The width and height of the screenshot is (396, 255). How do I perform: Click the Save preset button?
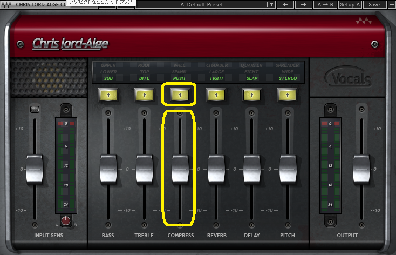coord(373,4)
